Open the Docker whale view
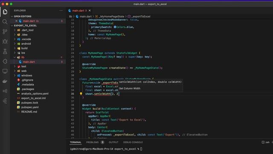The height and width of the screenshot is (154, 273). click(5, 81)
